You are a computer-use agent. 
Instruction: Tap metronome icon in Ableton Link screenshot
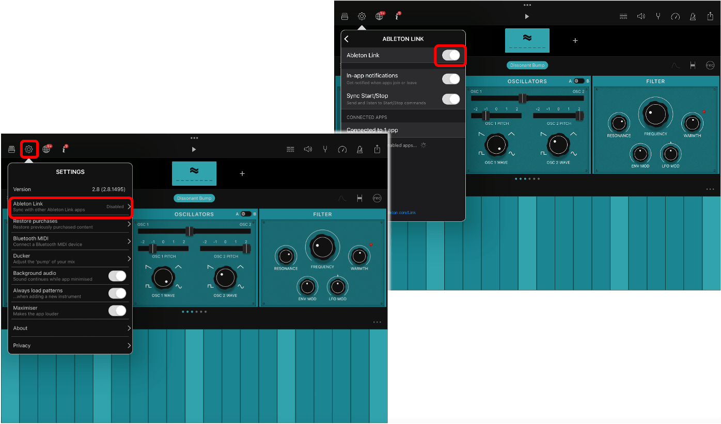693,17
